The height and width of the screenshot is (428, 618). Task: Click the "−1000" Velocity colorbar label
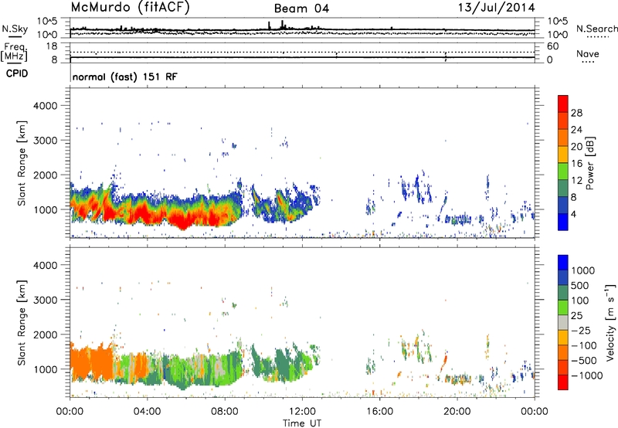click(x=587, y=375)
